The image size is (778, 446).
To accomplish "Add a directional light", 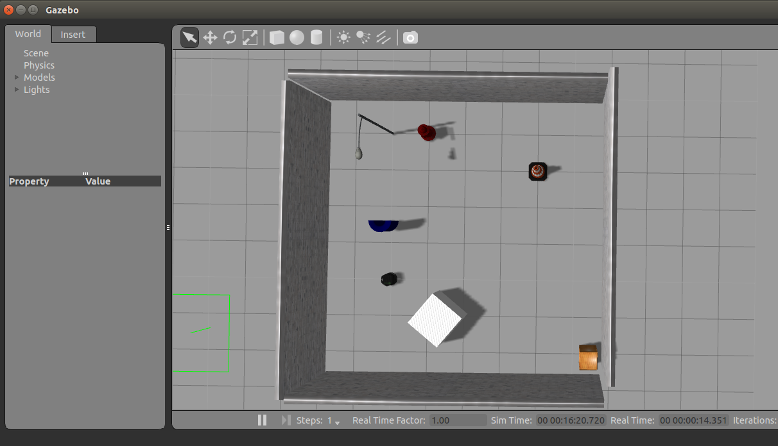I will (x=383, y=38).
